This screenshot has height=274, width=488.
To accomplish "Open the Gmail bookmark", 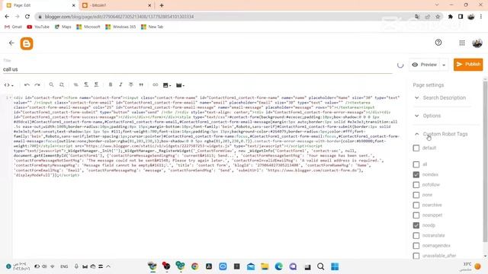I will pos(14,27).
